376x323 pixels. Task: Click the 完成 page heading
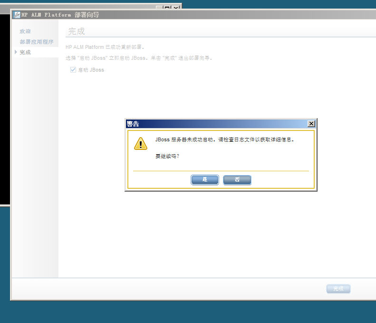pos(77,31)
